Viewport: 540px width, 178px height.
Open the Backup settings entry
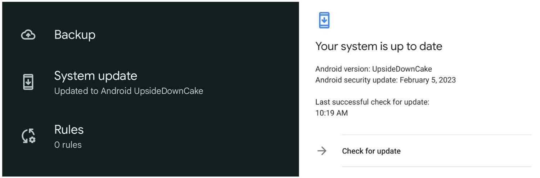(75, 35)
